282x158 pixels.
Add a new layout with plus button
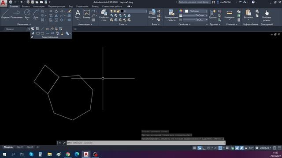pos(38,147)
